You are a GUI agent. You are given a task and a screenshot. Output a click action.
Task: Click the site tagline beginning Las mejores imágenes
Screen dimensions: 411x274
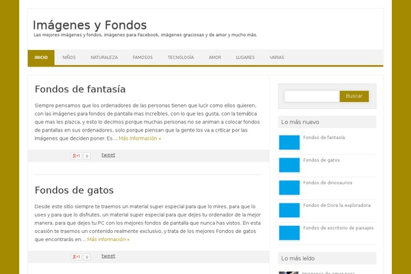coord(145,35)
